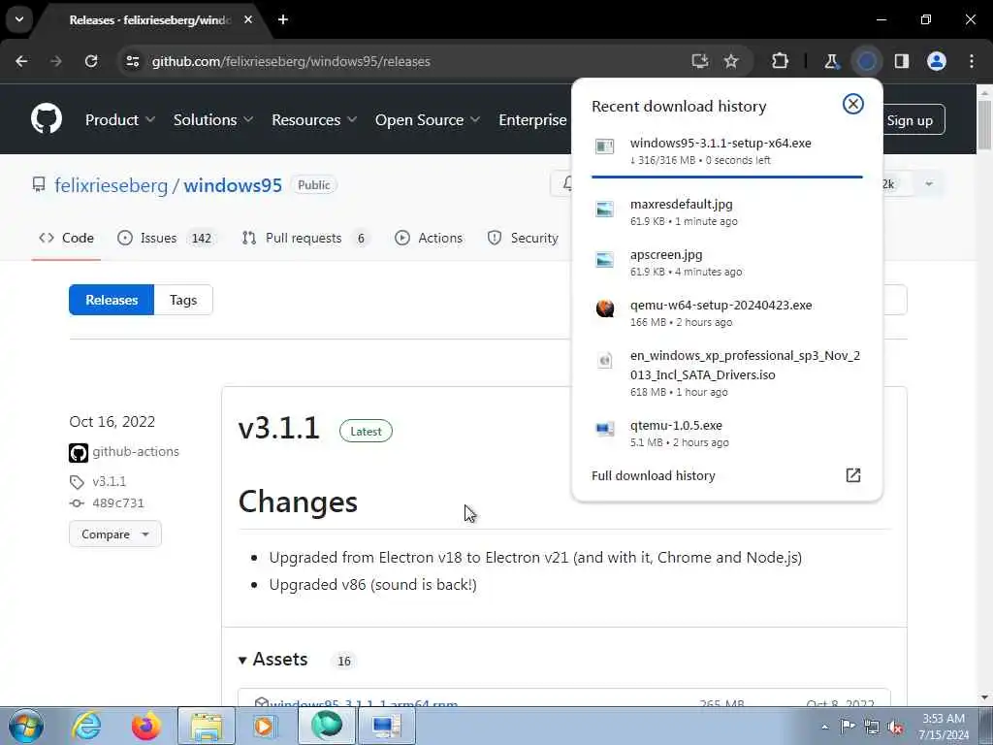Open site information icon in address bar
The width and height of the screenshot is (993, 745).
[132, 61]
